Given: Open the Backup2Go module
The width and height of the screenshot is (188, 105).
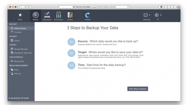Looking at the screenshot, I should tap(47, 16).
